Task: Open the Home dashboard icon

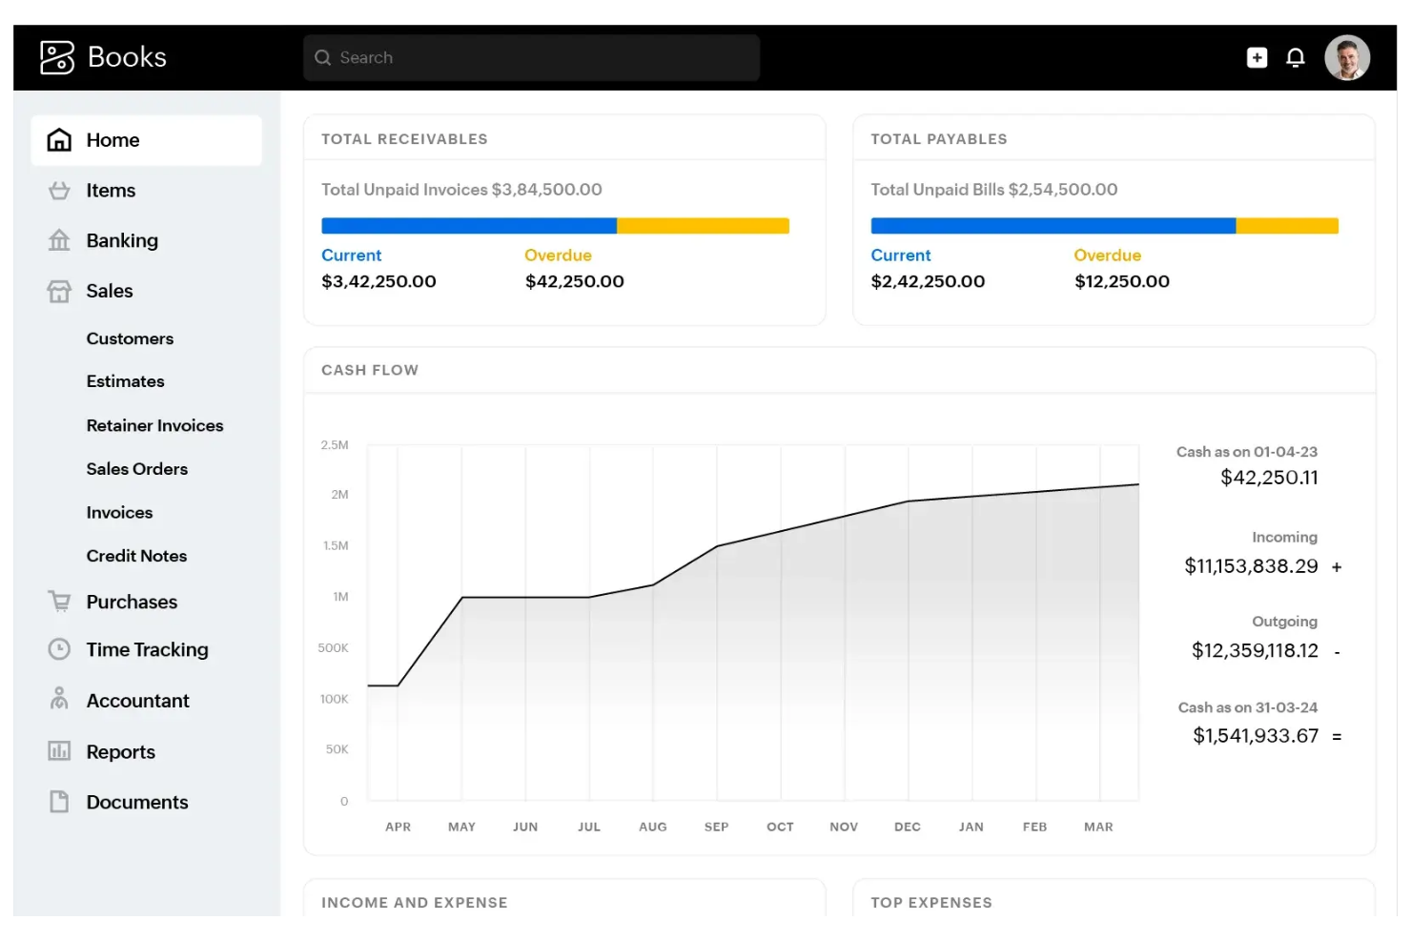Action: tap(58, 139)
